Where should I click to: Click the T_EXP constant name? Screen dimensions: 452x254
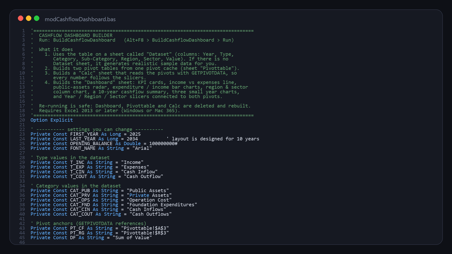tap(77, 167)
